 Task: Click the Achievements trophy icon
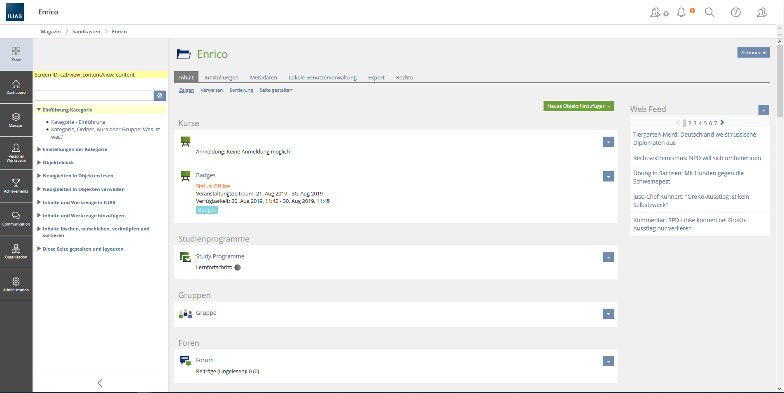[x=16, y=186]
